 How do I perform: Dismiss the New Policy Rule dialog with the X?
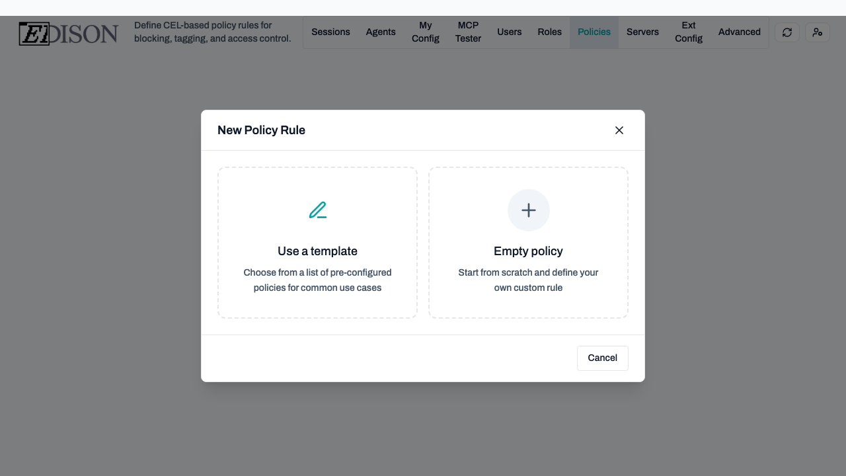coord(619,130)
